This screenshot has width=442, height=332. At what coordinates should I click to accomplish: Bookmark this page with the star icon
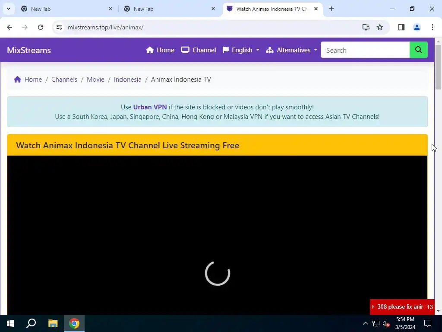380,27
